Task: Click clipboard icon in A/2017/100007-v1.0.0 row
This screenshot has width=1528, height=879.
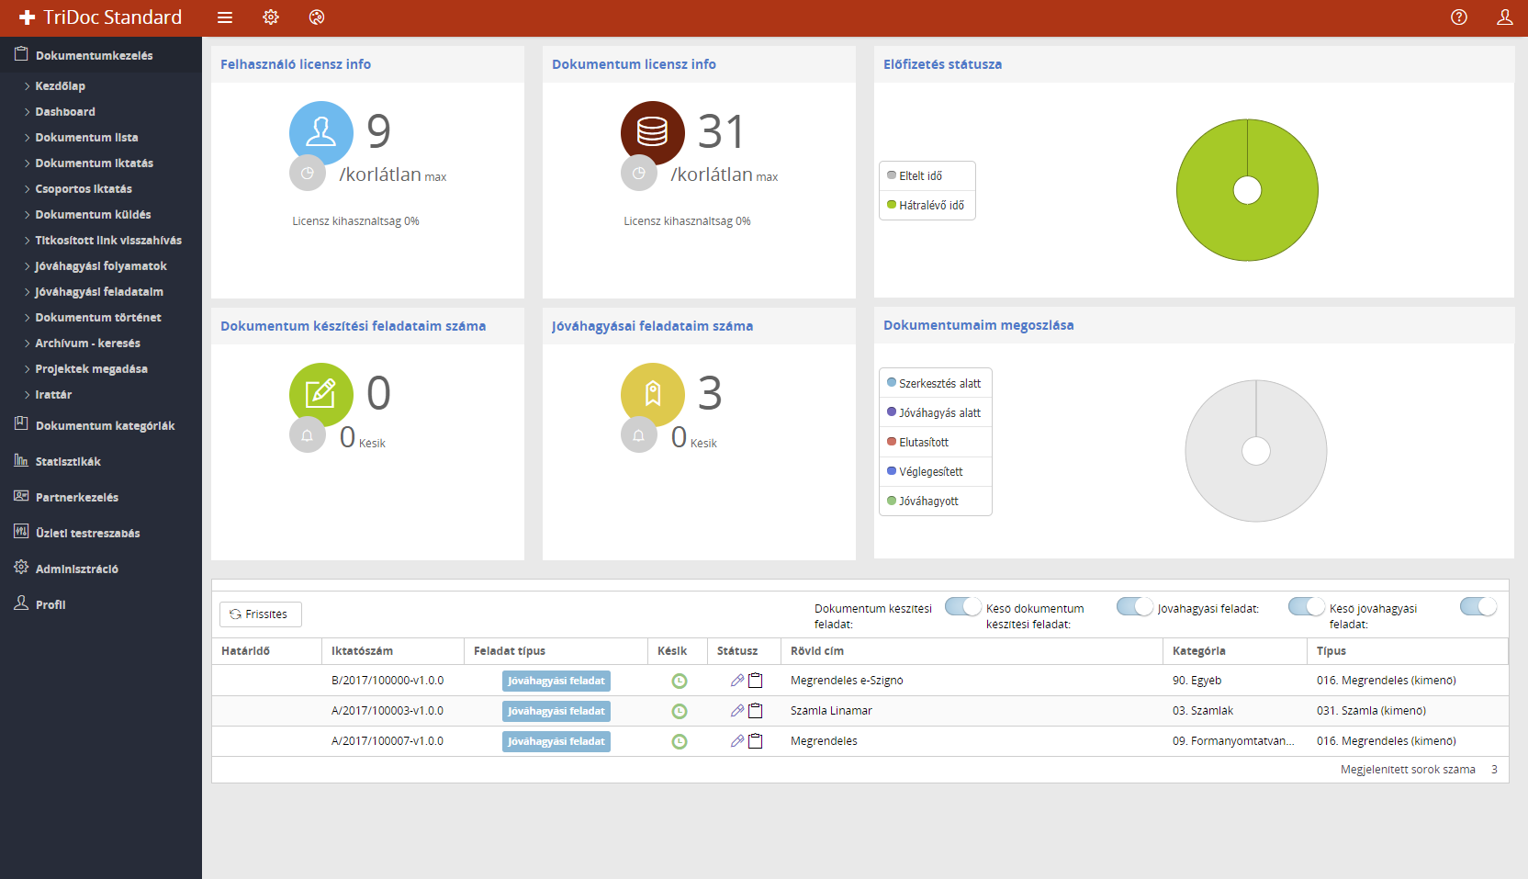Action: (756, 741)
